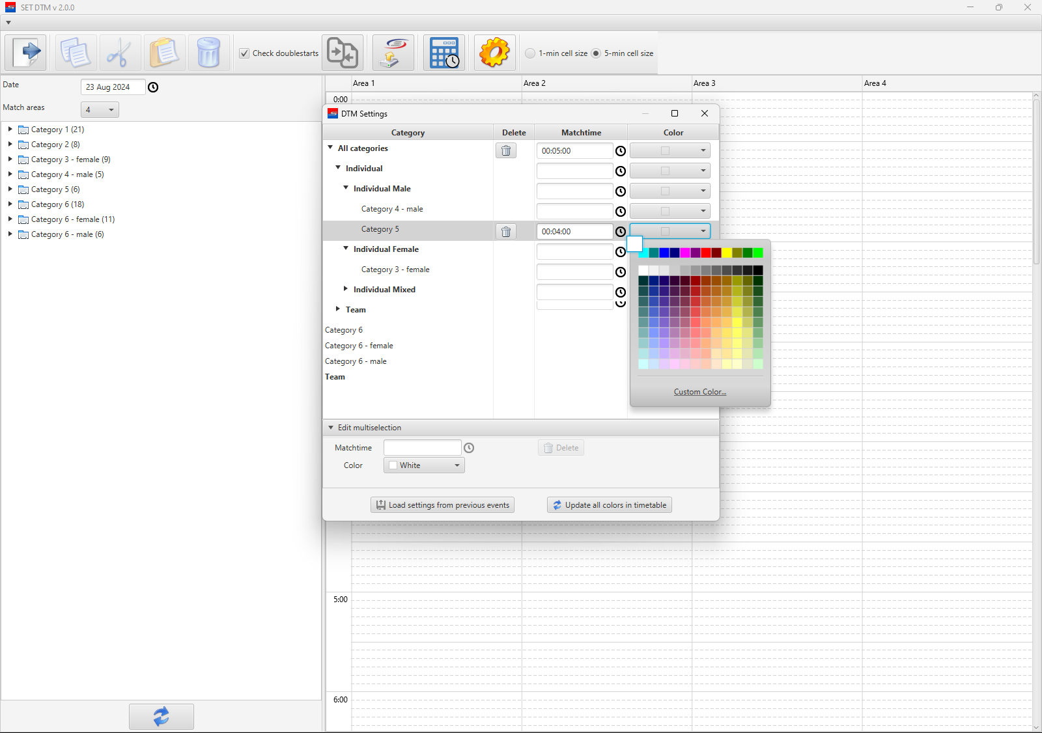Click the refresh arrows button at the bottom left
The image size is (1042, 733).
click(162, 716)
